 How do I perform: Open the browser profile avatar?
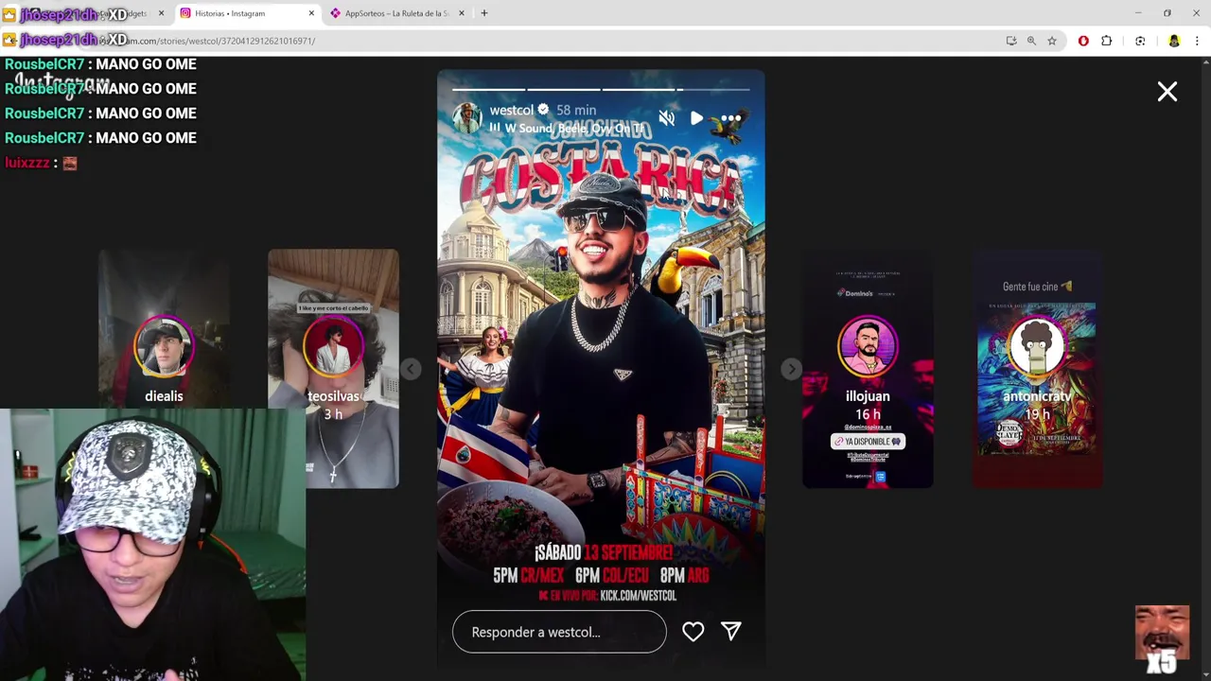1174,41
